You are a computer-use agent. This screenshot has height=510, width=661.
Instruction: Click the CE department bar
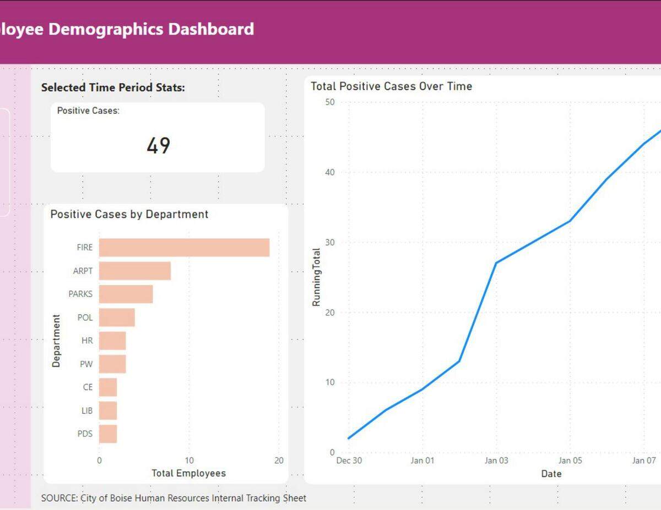(108, 387)
